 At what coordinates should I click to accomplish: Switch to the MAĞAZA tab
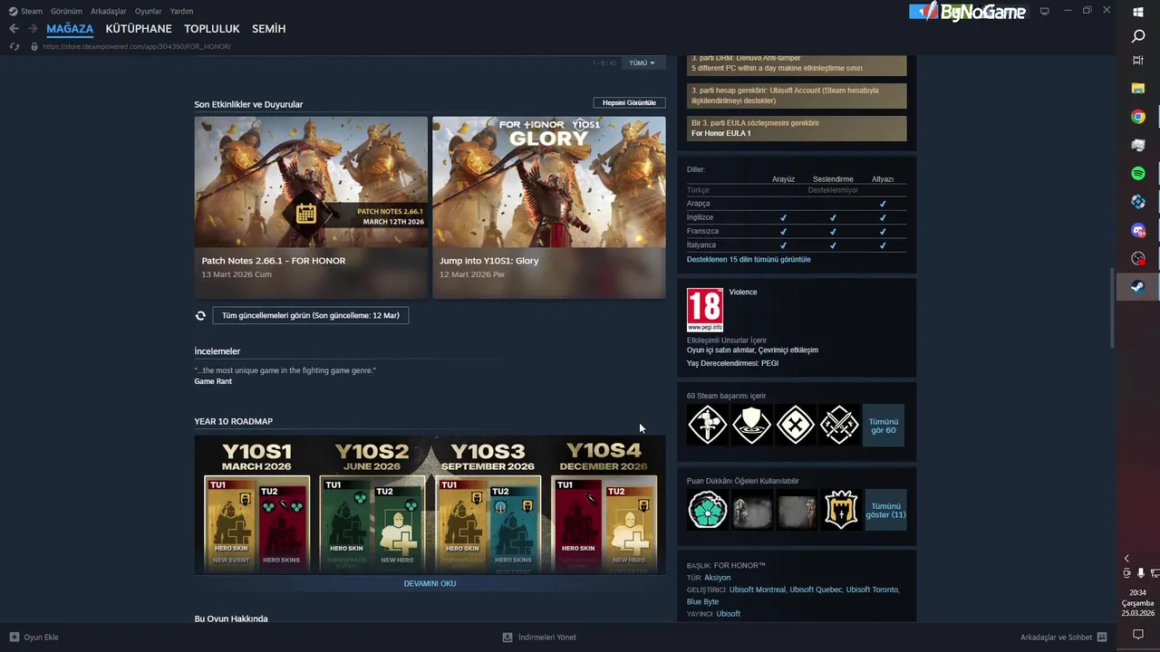click(x=70, y=29)
